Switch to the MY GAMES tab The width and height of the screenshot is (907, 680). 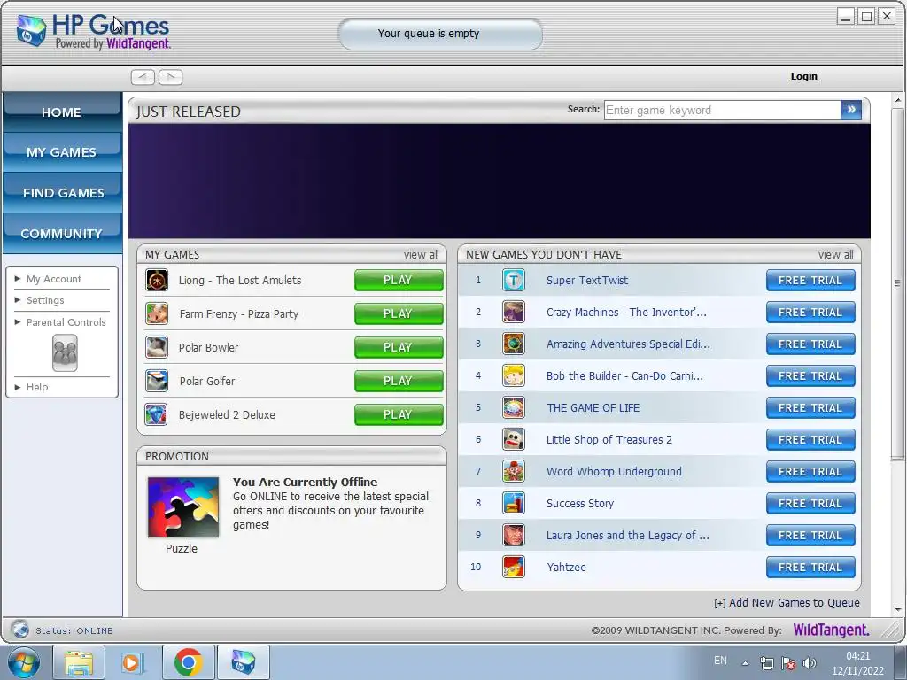(x=62, y=151)
